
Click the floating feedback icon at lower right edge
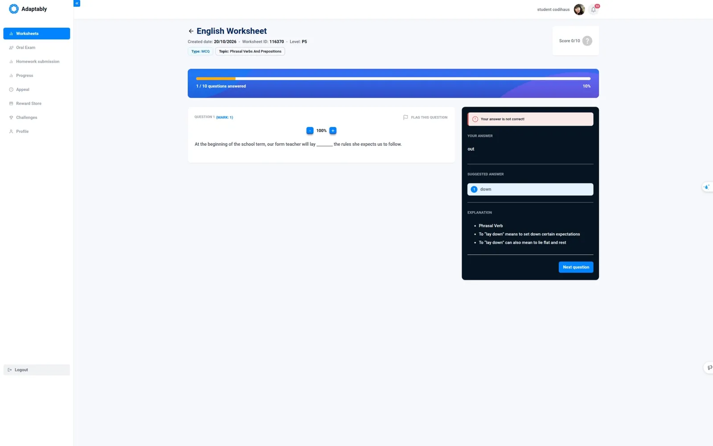(x=709, y=368)
